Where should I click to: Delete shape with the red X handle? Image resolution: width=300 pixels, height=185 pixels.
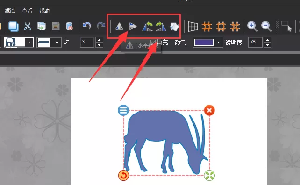click(x=209, y=110)
